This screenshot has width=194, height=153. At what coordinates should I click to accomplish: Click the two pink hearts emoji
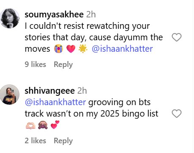pos(55,125)
